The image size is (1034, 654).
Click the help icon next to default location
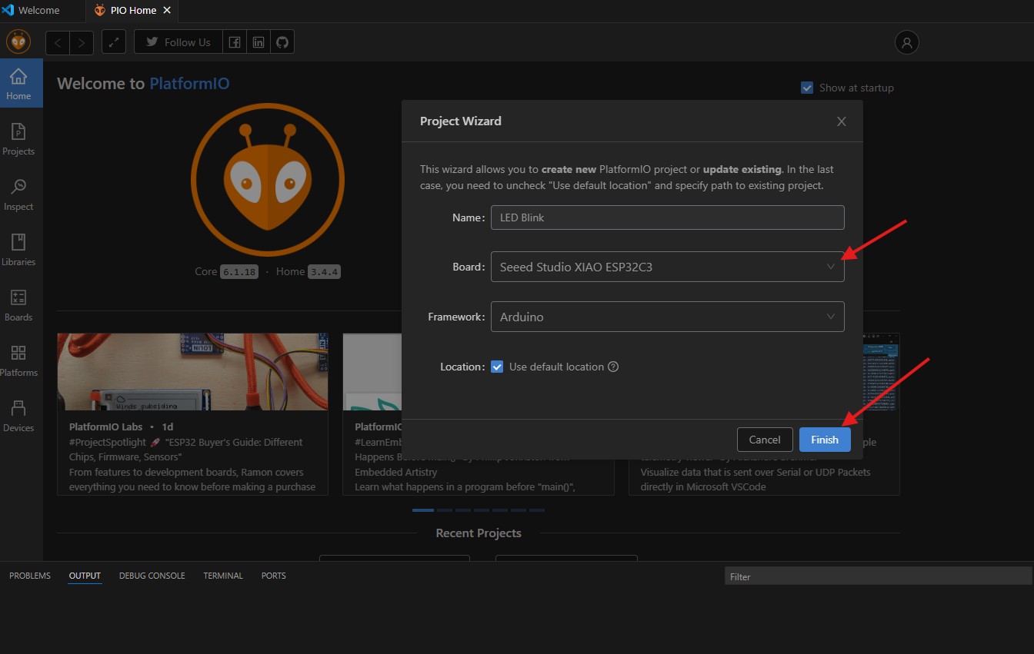click(x=613, y=367)
